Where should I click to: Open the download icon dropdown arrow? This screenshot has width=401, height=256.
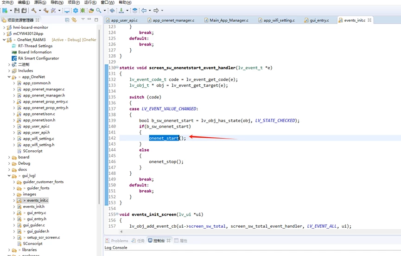127,11
